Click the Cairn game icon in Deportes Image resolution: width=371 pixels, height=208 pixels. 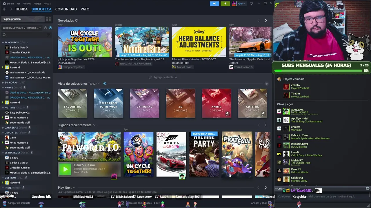pyautogui.click(x=7, y=138)
